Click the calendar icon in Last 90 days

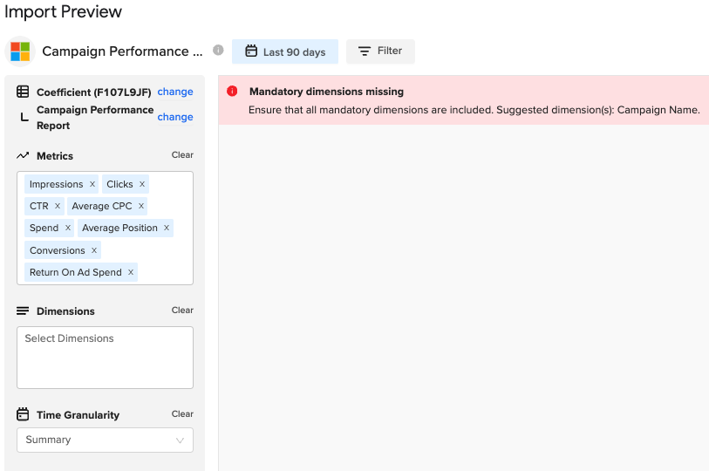point(251,51)
